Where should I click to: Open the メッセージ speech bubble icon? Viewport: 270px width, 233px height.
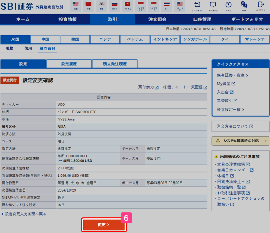213,6
